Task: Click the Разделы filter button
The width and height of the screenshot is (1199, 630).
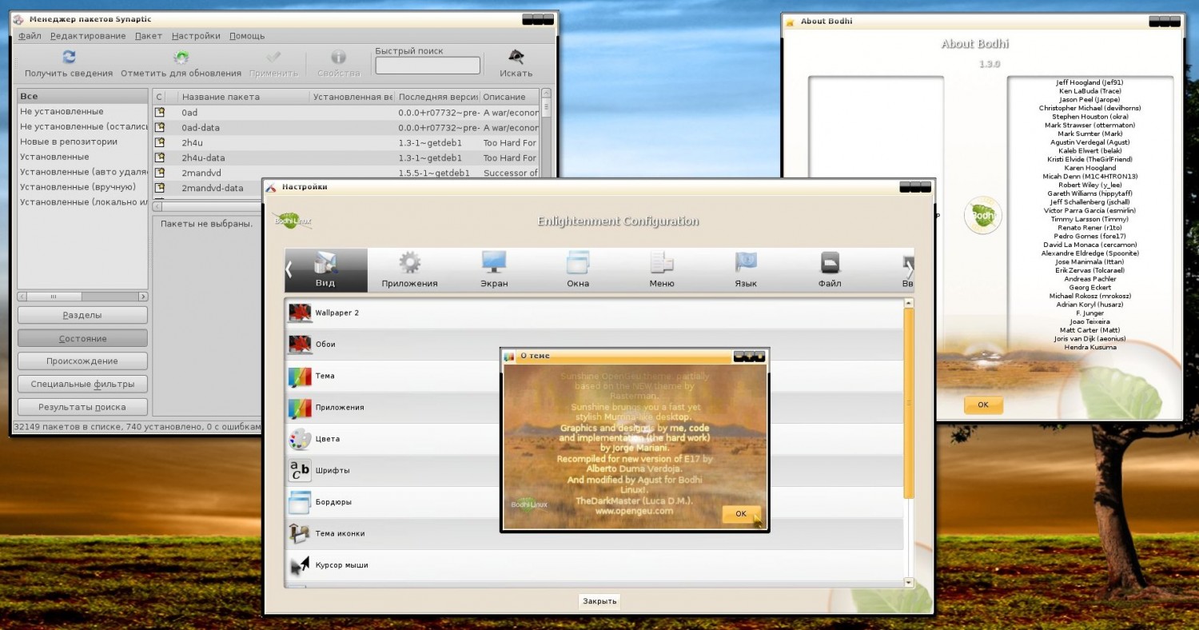Action: click(x=82, y=315)
